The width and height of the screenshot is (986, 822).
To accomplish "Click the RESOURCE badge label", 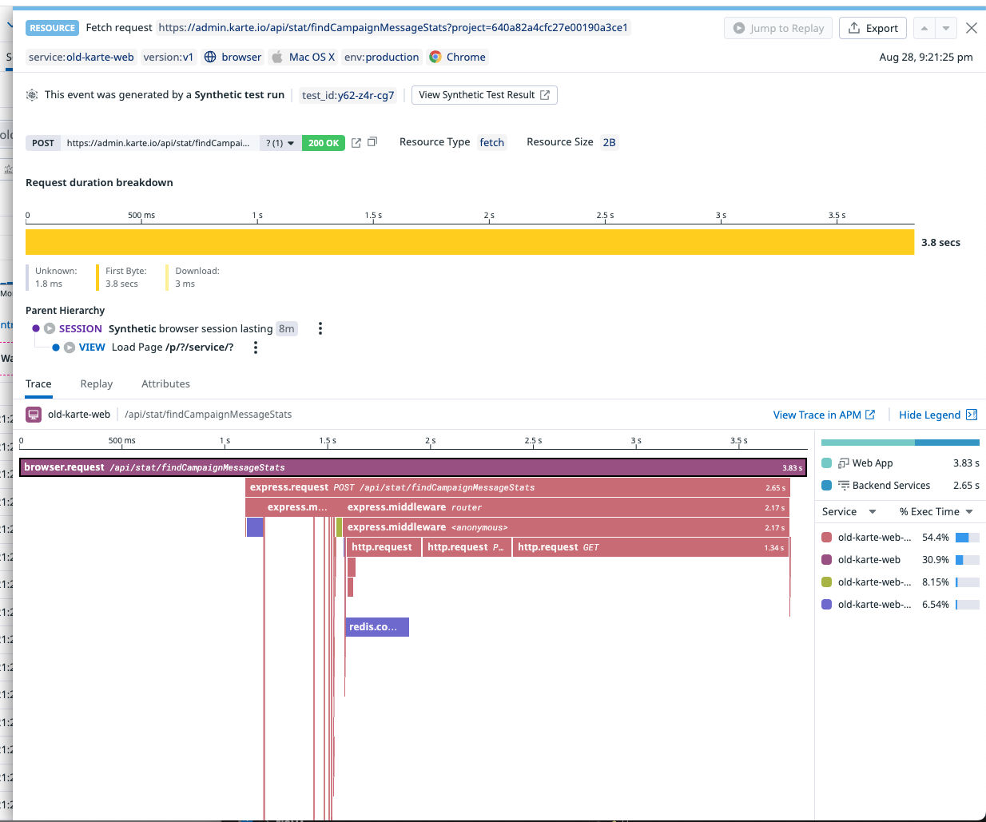I will click(52, 28).
